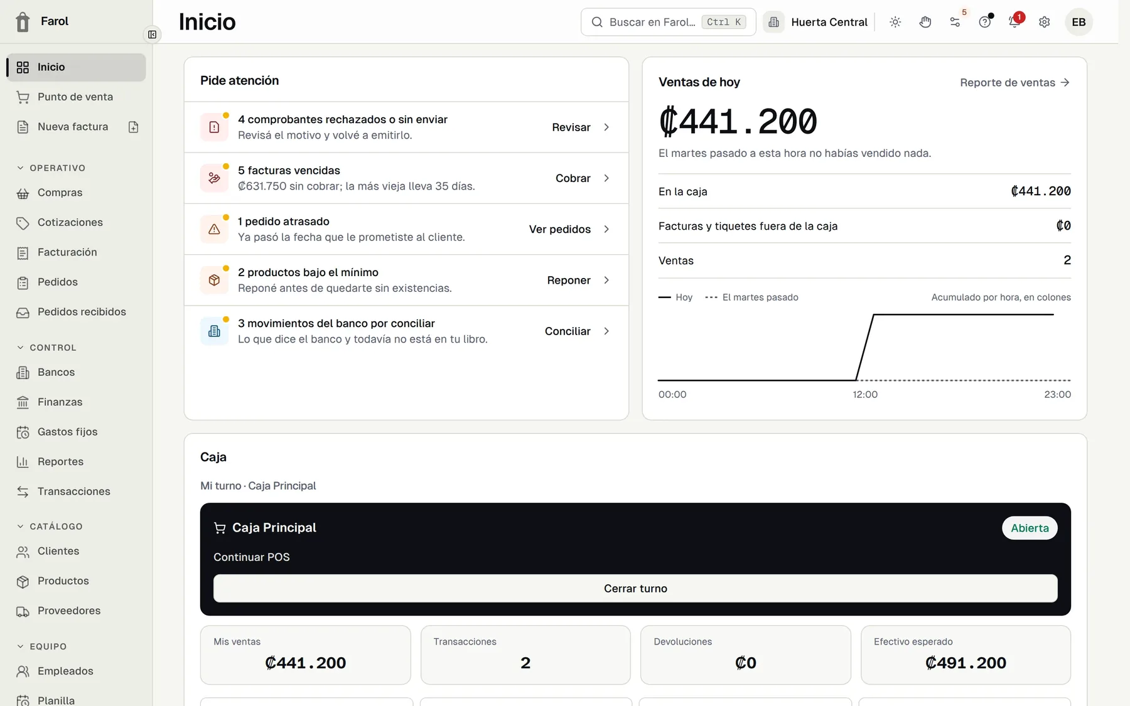Click the hand icon in top bar

(925, 22)
